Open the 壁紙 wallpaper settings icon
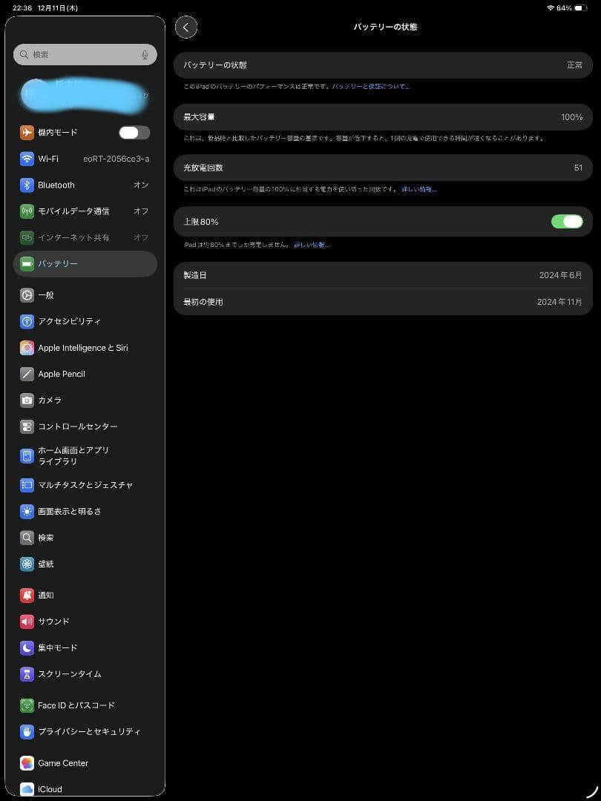The height and width of the screenshot is (801, 601). click(x=27, y=564)
